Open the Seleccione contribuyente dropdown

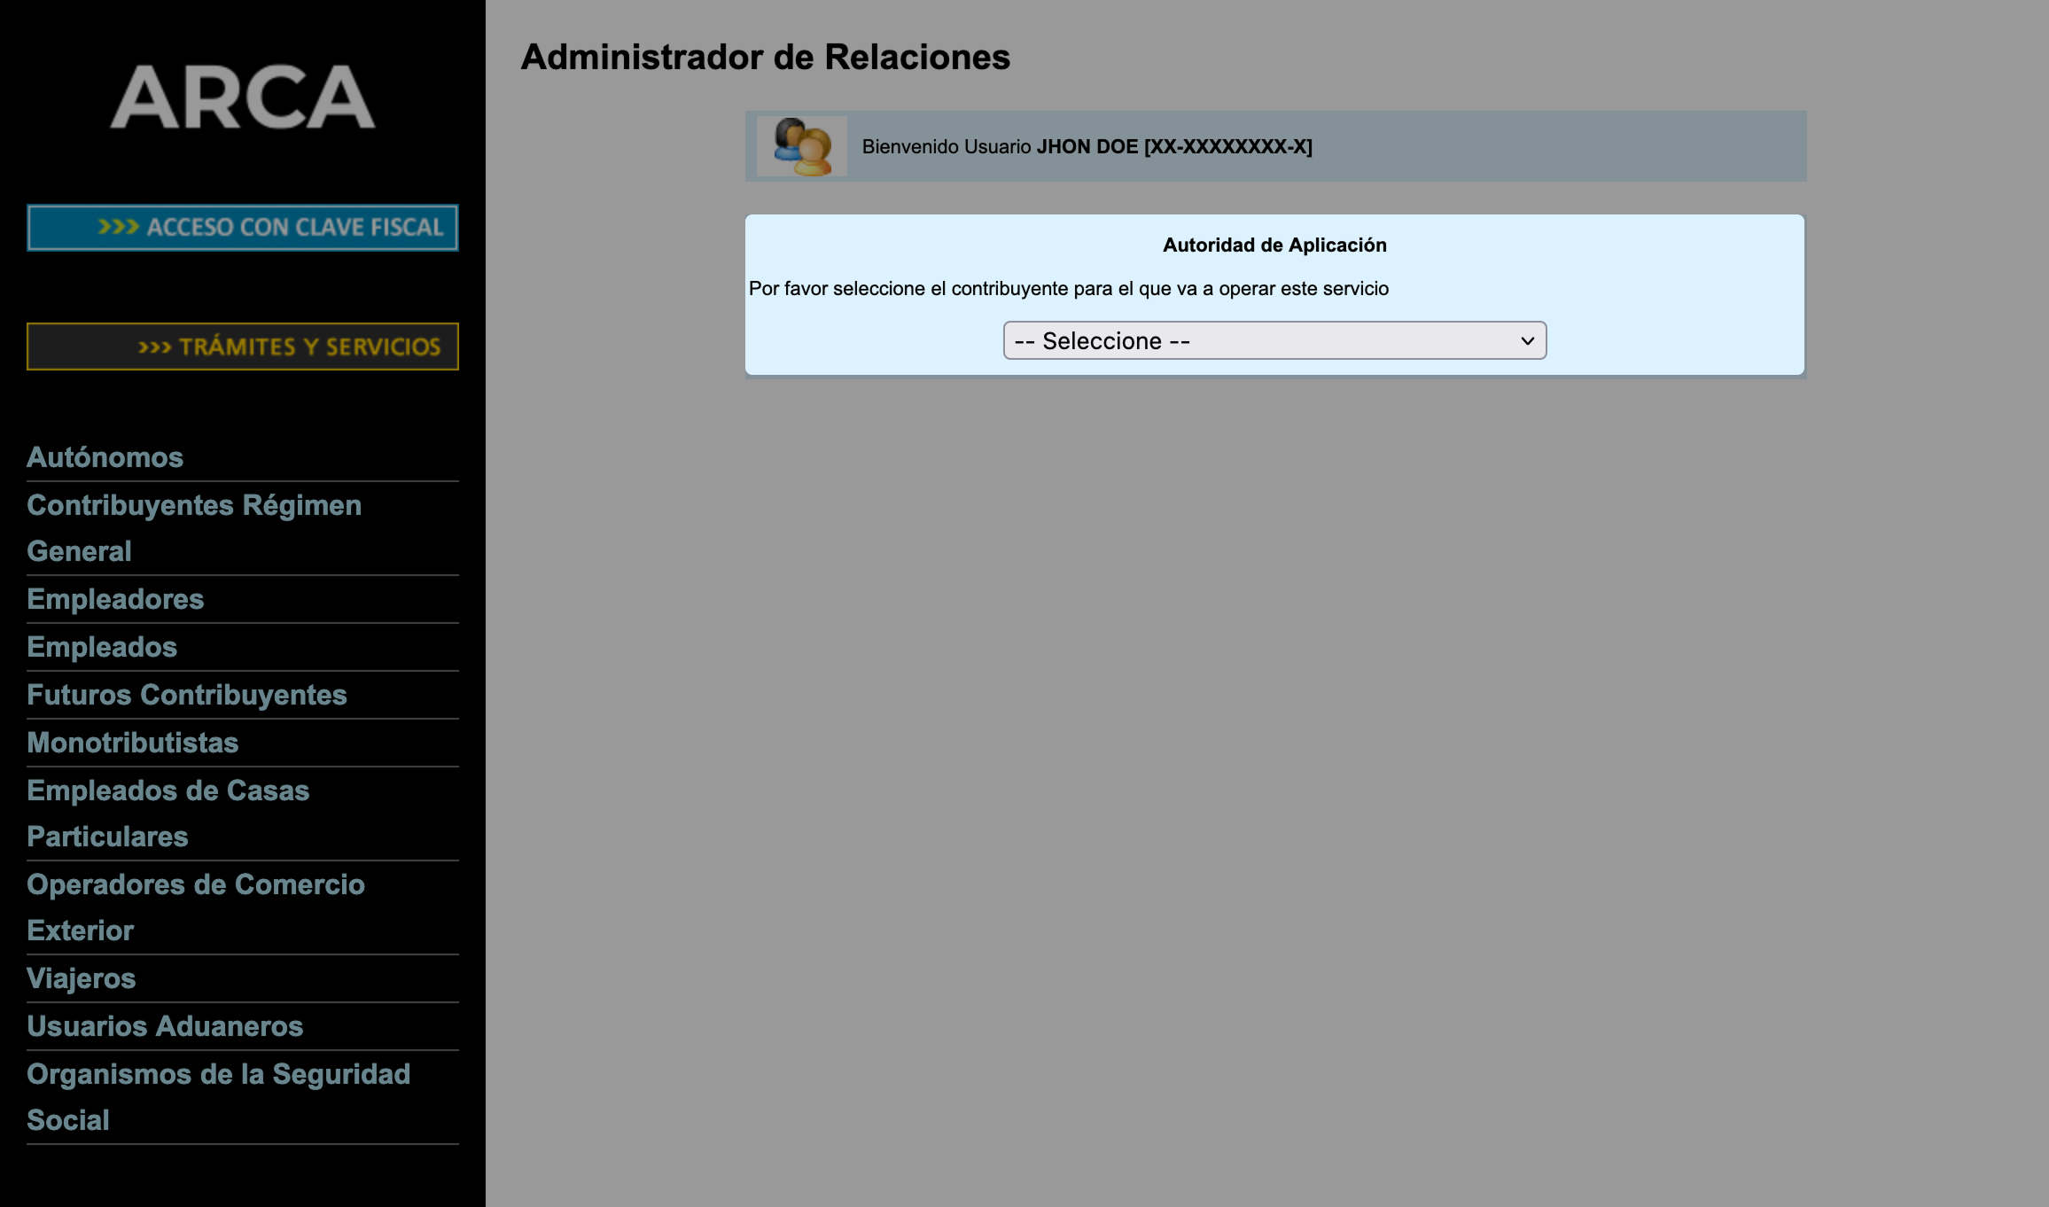pyautogui.click(x=1273, y=340)
